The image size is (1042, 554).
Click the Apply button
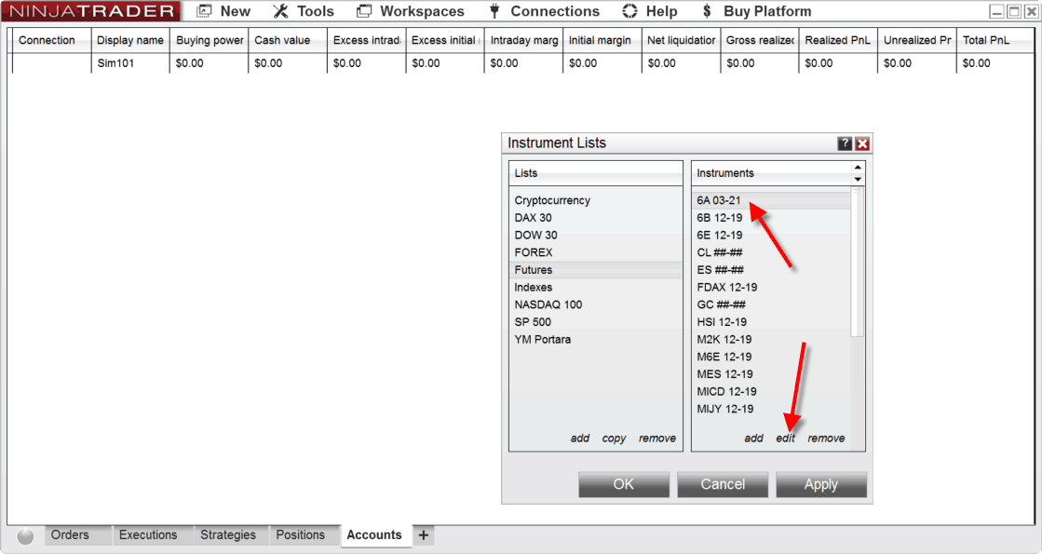pos(821,484)
